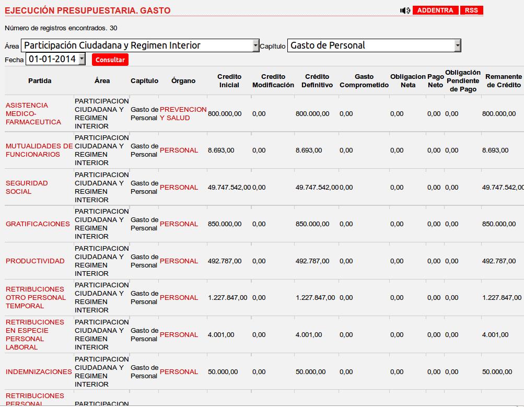
Task: Open ASISTENCIA MEDICO-FARMACEUTICA link
Action: pos(33,114)
